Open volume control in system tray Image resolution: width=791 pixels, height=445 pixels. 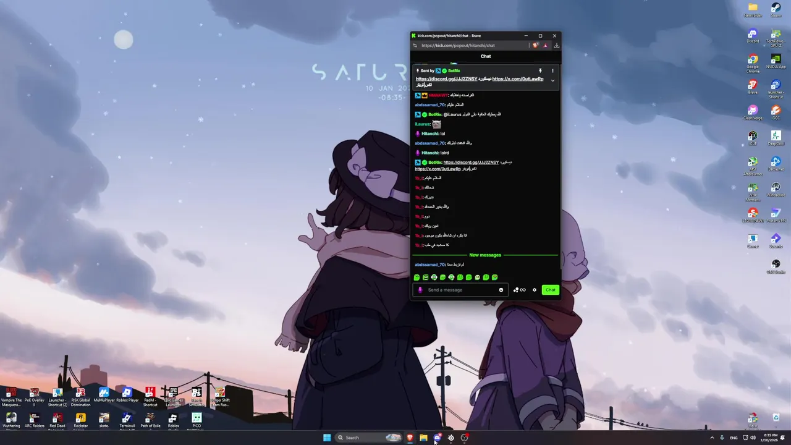(753, 438)
